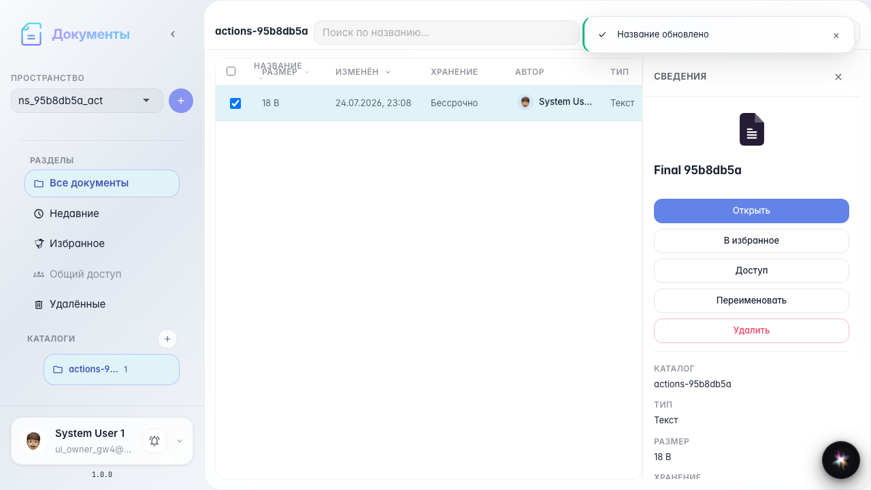
Task: Click the actions-95b8db5a catalog value in details
Action: tap(693, 384)
